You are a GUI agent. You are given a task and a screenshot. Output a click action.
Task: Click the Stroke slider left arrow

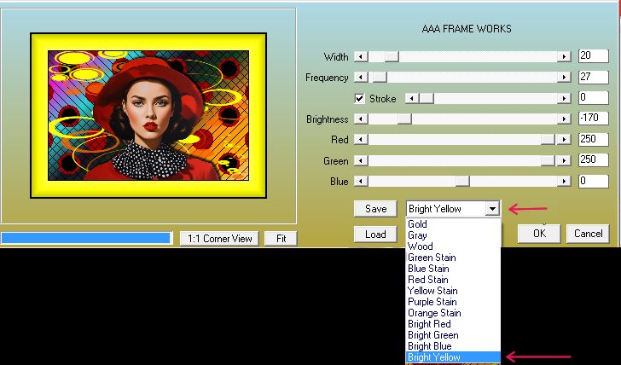[x=412, y=98]
